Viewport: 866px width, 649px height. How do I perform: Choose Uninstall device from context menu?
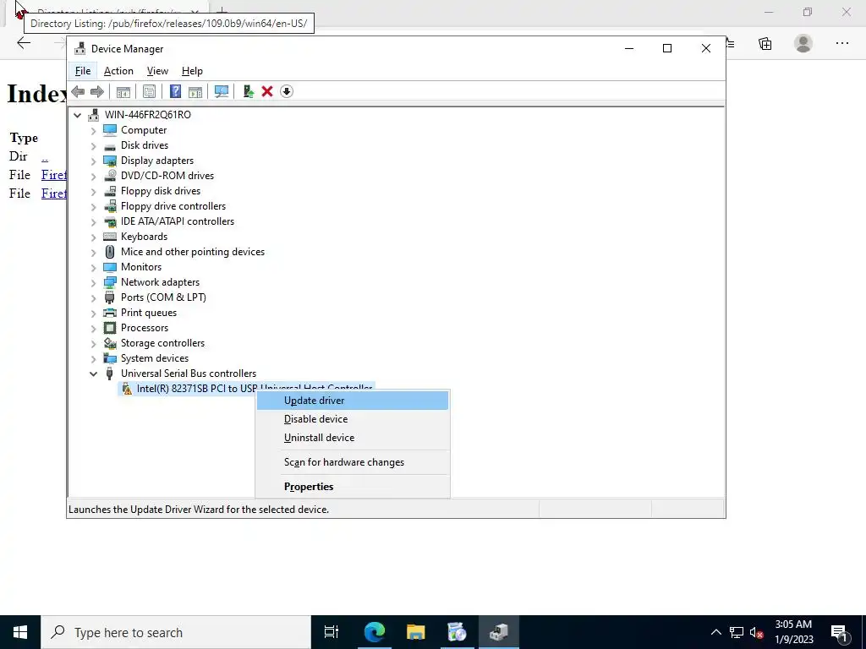(353, 438)
